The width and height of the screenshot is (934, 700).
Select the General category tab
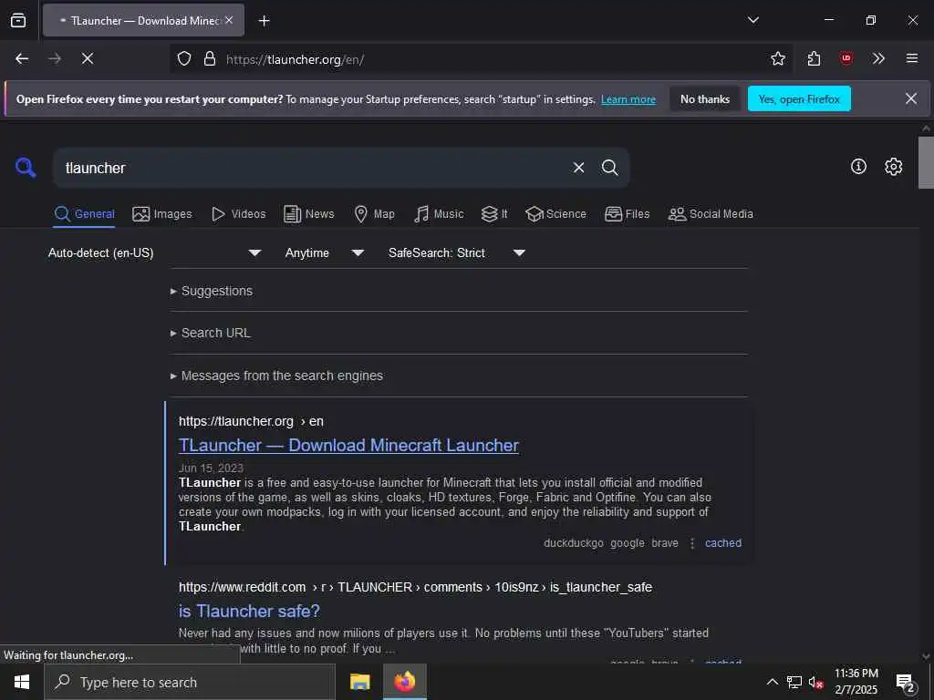[85, 214]
